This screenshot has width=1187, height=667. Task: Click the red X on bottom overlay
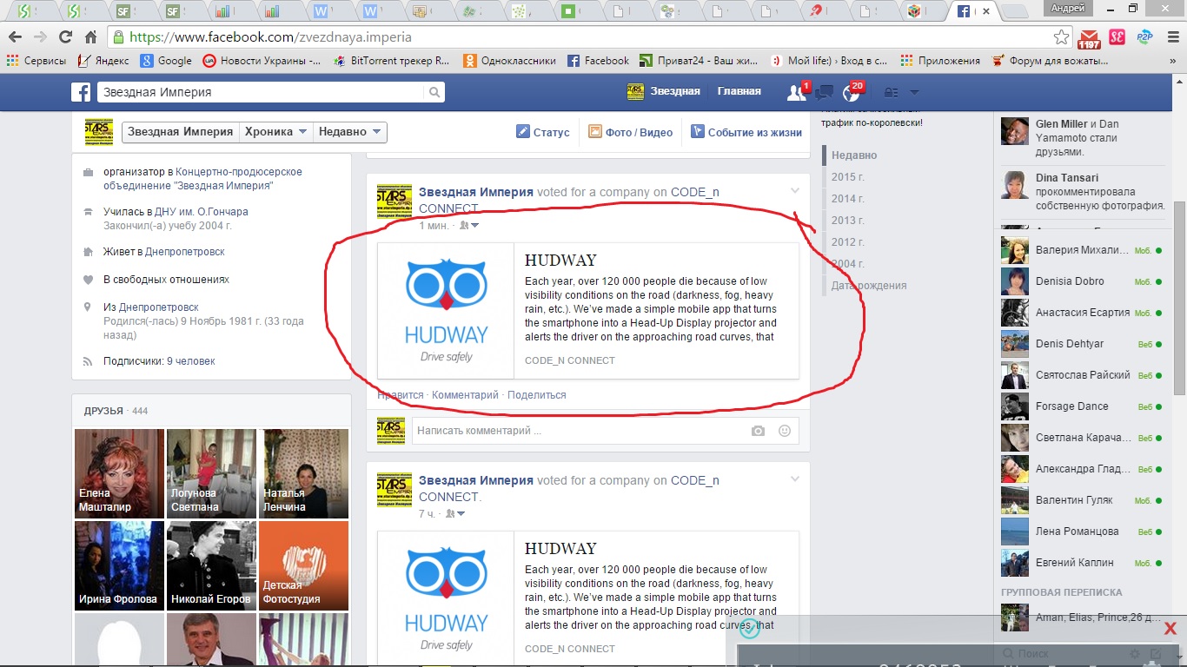pos(1170,629)
